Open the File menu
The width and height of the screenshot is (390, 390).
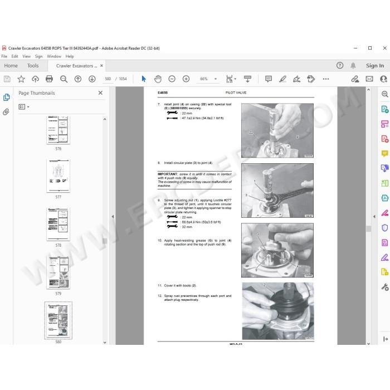(x=4, y=56)
